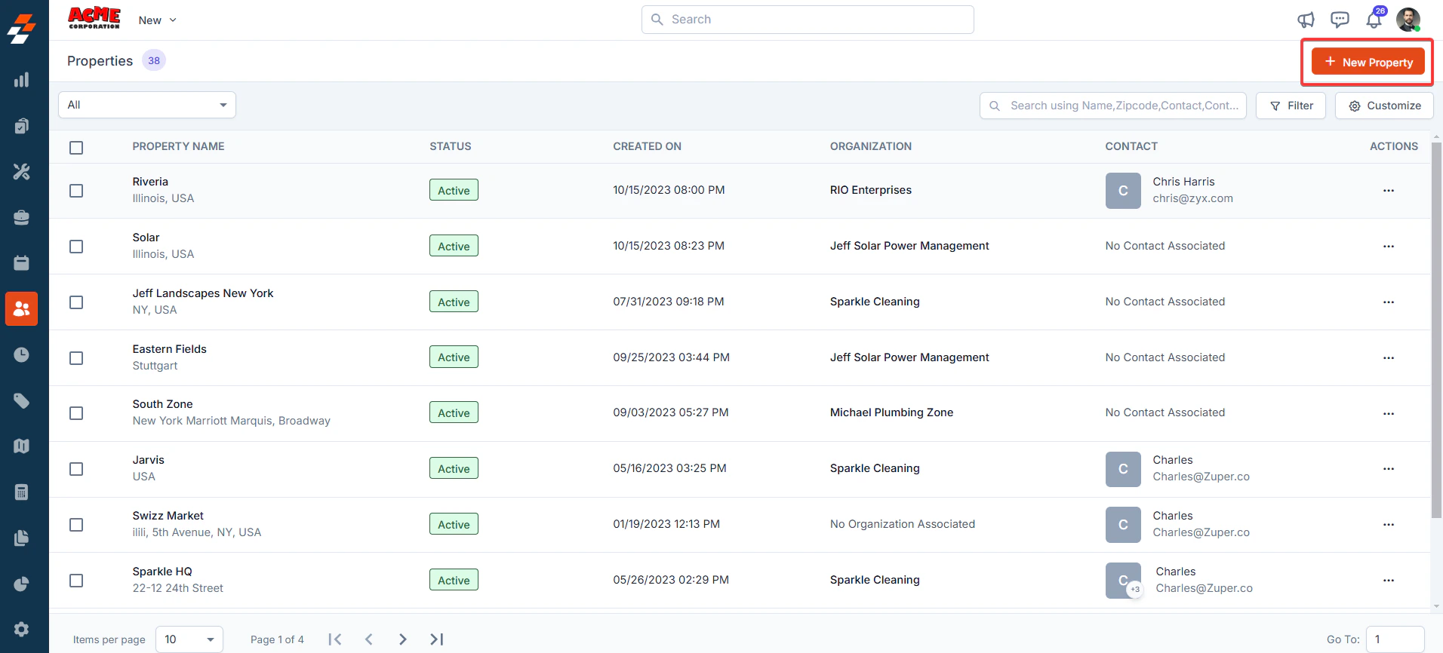Open the settings gear in sidebar
The height and width of the screenshot is (653, 1443).
pos(21,629)
